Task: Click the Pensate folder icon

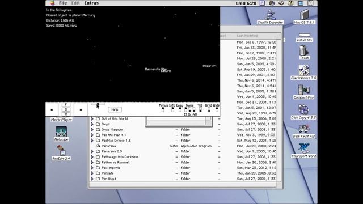Action: point(98,173)
